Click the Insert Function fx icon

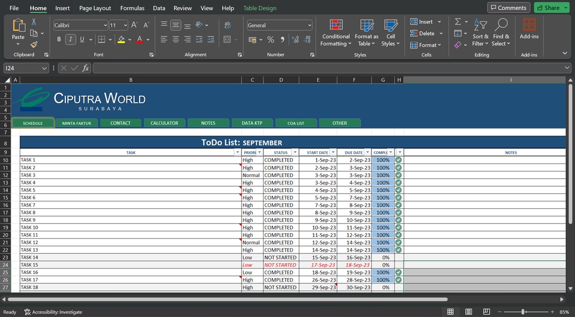point(86,68)
